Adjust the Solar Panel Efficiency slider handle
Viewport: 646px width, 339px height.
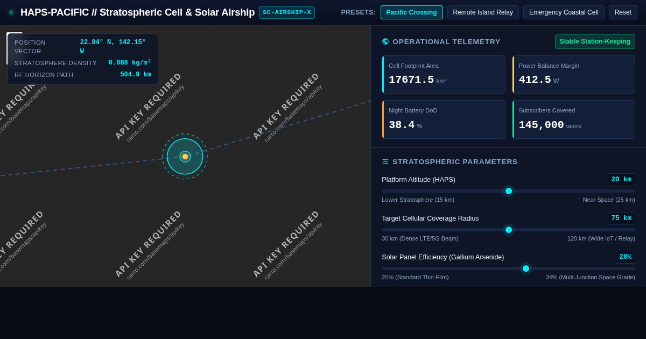point(526,269)
